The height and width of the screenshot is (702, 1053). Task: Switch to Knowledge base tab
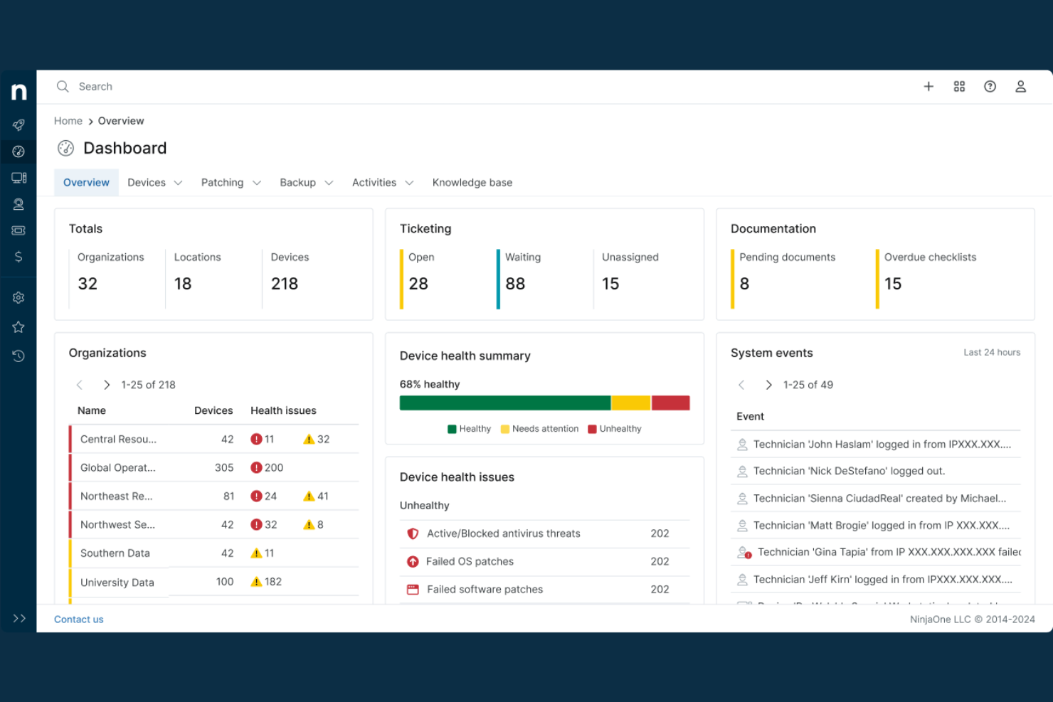coord(472,182)
